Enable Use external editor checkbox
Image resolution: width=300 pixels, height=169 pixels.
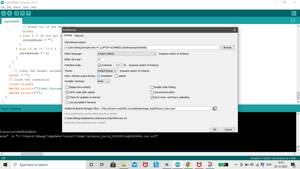[152, 92]
